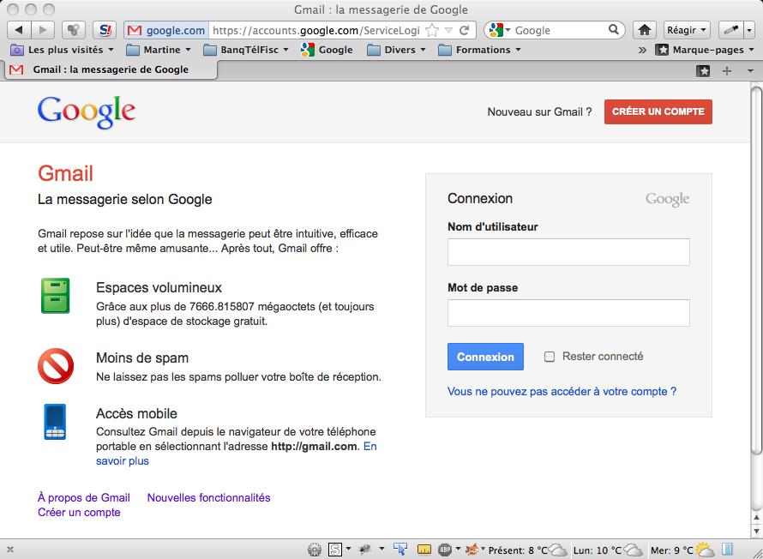Focus the Mot de passe input field

(x=568, y=313)
